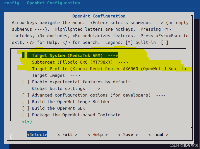Click the Load button
The width and height of the screenshot is (200, 149).
click(x=158, y=135)
